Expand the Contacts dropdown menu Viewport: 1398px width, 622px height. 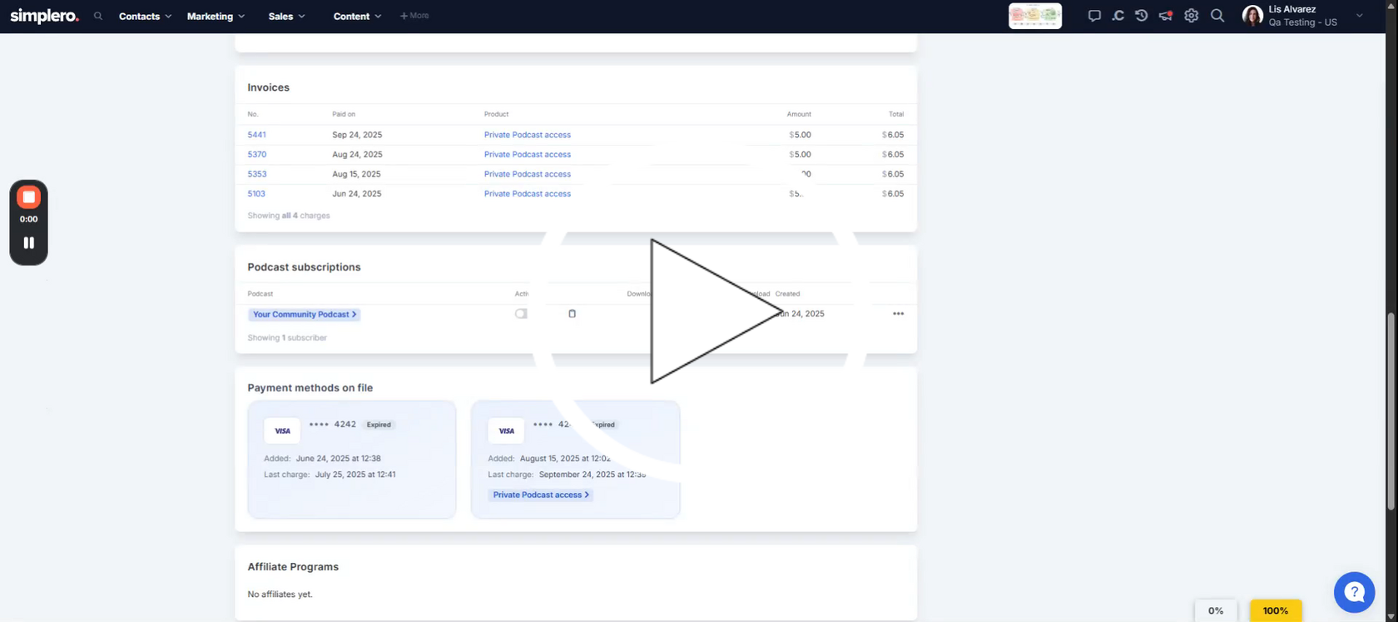[145, 16]
